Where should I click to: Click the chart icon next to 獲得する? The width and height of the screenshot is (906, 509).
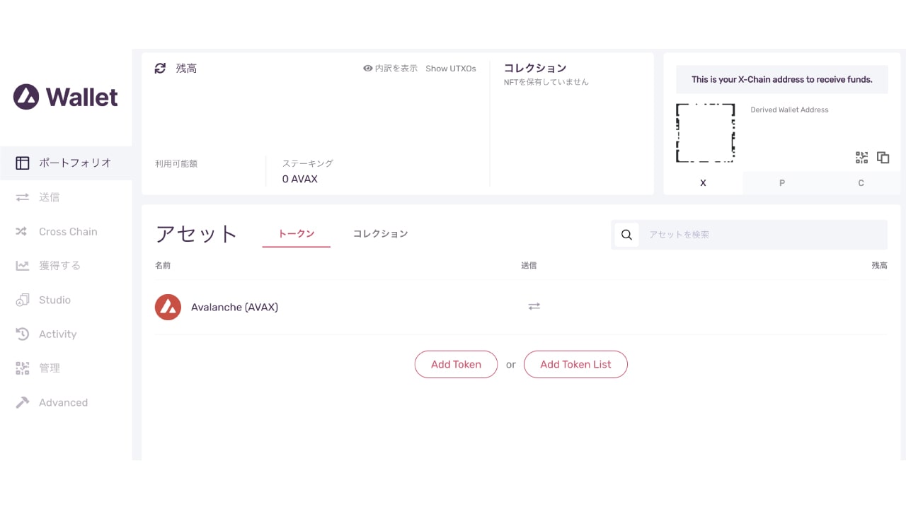(x=23, y=266)
